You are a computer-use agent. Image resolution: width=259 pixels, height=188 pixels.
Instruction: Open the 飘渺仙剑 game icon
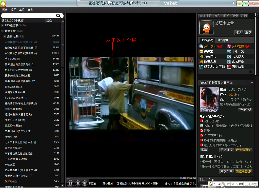(x=229, y=67)
